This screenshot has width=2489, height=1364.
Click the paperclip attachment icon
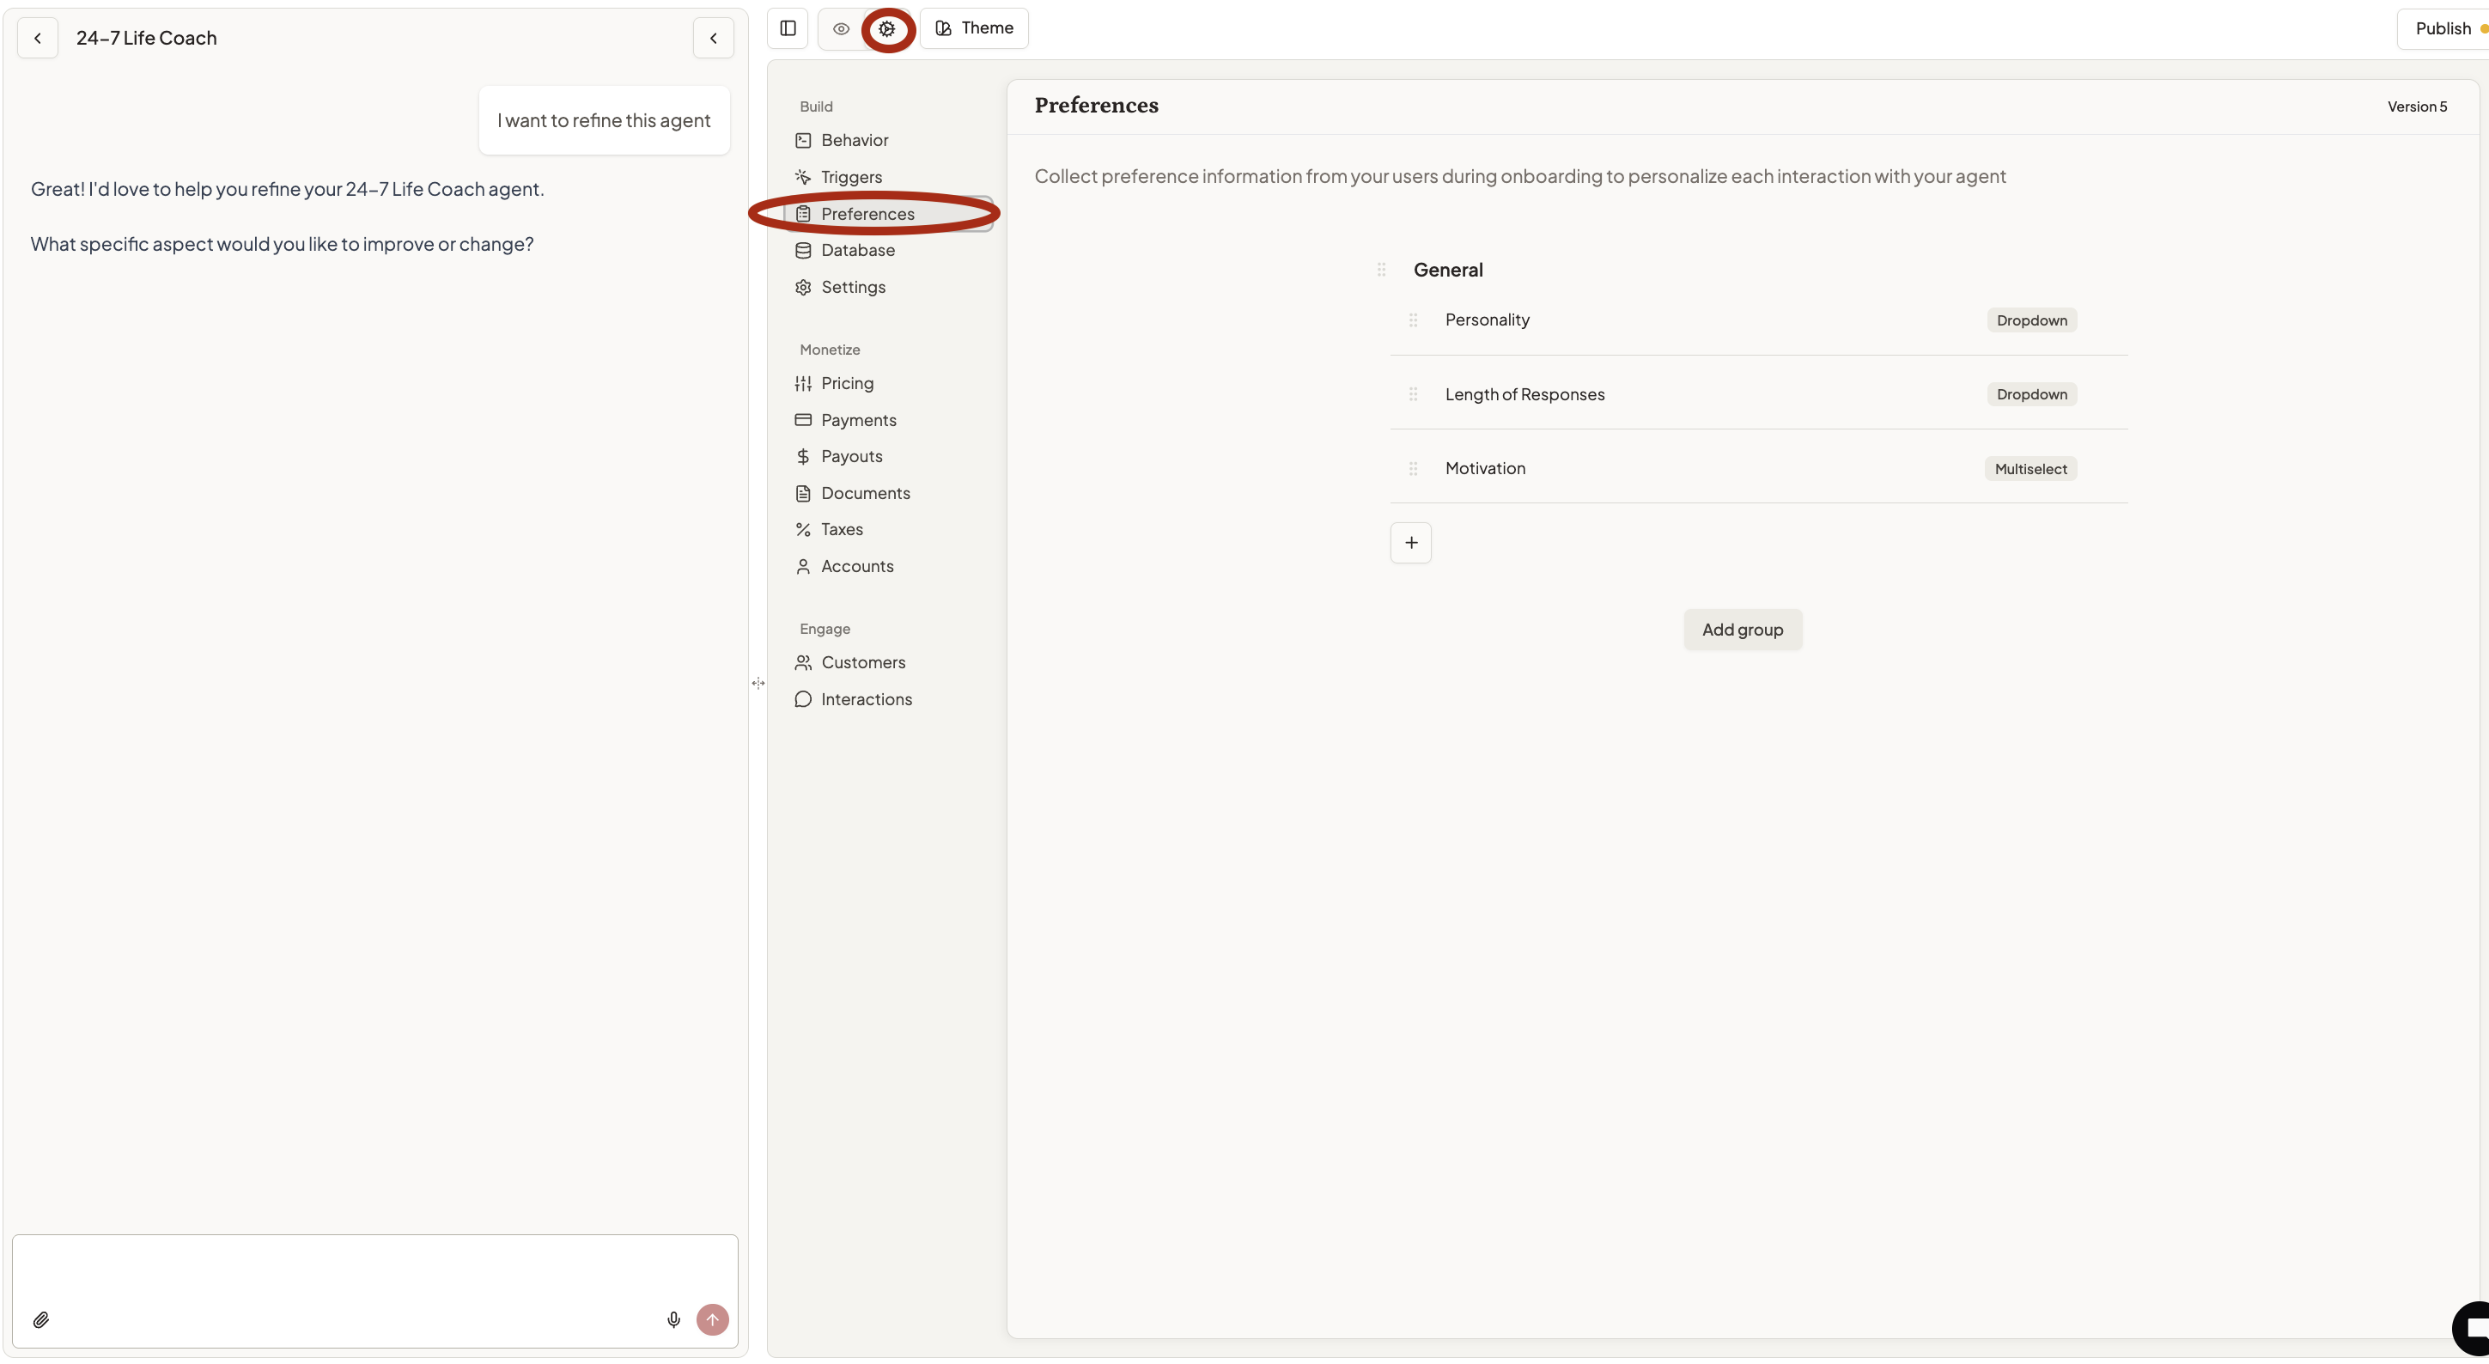click(x=40, y=1319)
